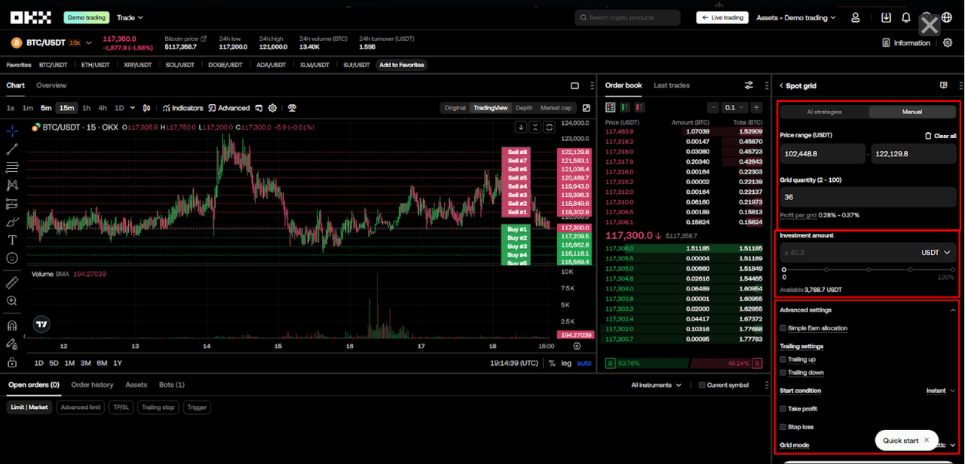This screenshot has height=464, width=965.
Task: Click the investment amount slider start handle
Action: [x=784, y=269]
